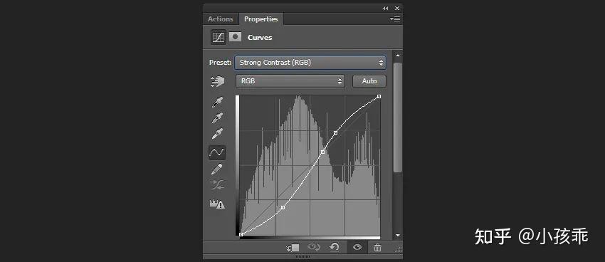This screenshot has width=605, height=262.
Task: Select the midtone curve control point
Action: tap(323, 152)
